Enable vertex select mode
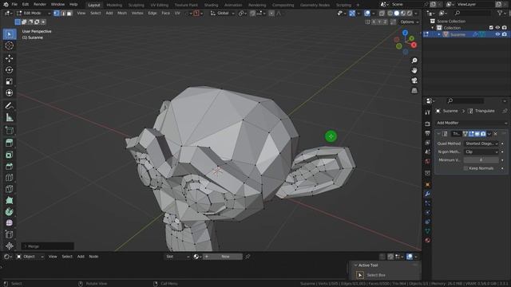511x287 pixels. click(x=57, y=14)
